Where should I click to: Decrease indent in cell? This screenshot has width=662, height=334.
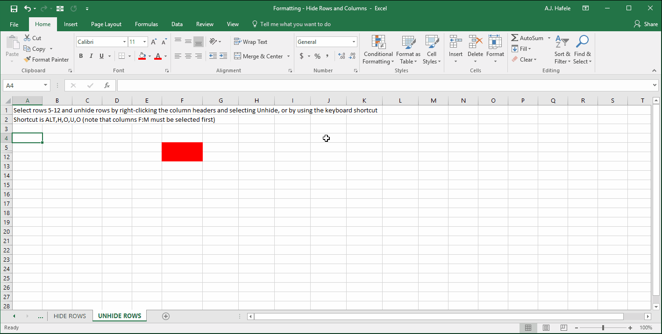click(x=213, y=56)
